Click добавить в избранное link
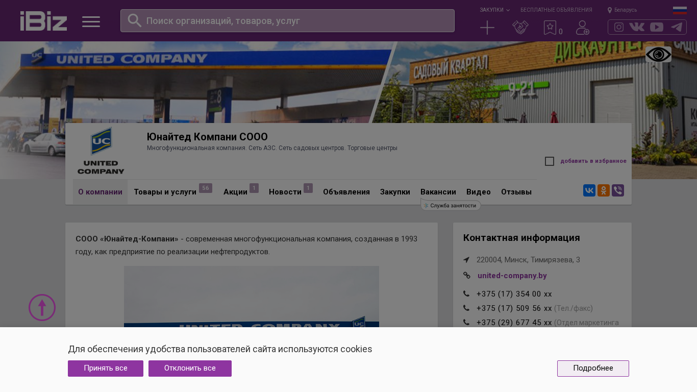This screenshot has height=392, width=697. pyautogui.click(x=593, y=161)
